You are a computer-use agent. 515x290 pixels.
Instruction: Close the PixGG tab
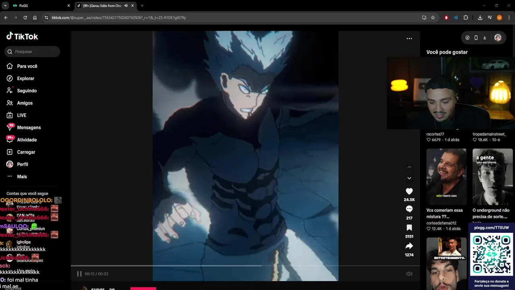point(68,6)
